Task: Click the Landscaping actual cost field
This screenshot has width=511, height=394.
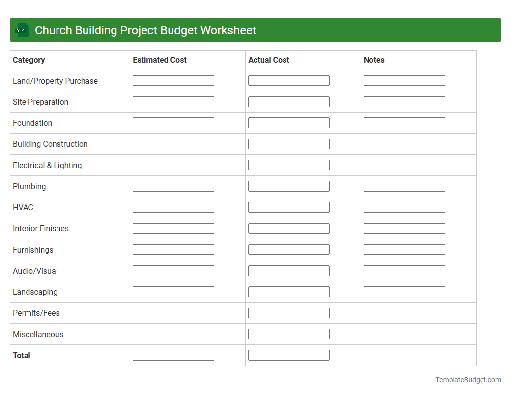Action: click(x=289, y=291)
